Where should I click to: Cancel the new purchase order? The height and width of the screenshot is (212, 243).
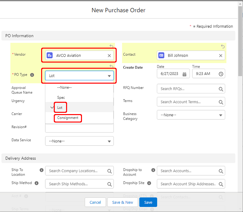(x=95, y=202)
